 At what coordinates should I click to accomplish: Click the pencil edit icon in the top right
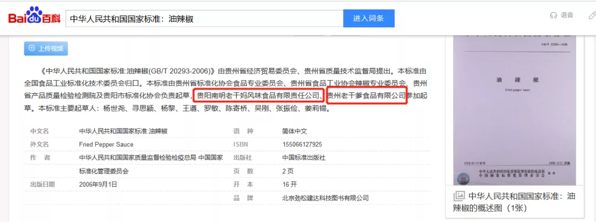pos(592,15)
